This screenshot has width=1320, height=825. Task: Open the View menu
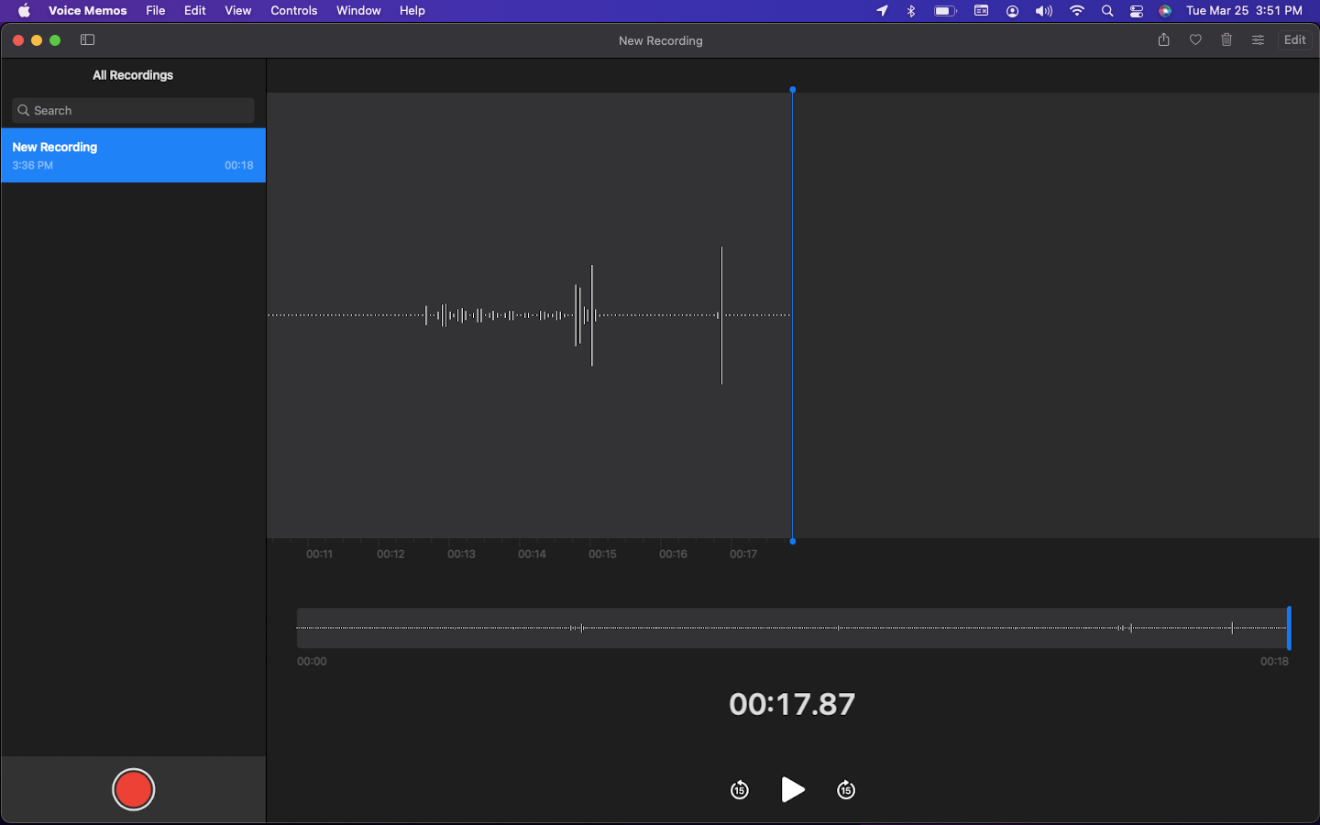point(237,10)
